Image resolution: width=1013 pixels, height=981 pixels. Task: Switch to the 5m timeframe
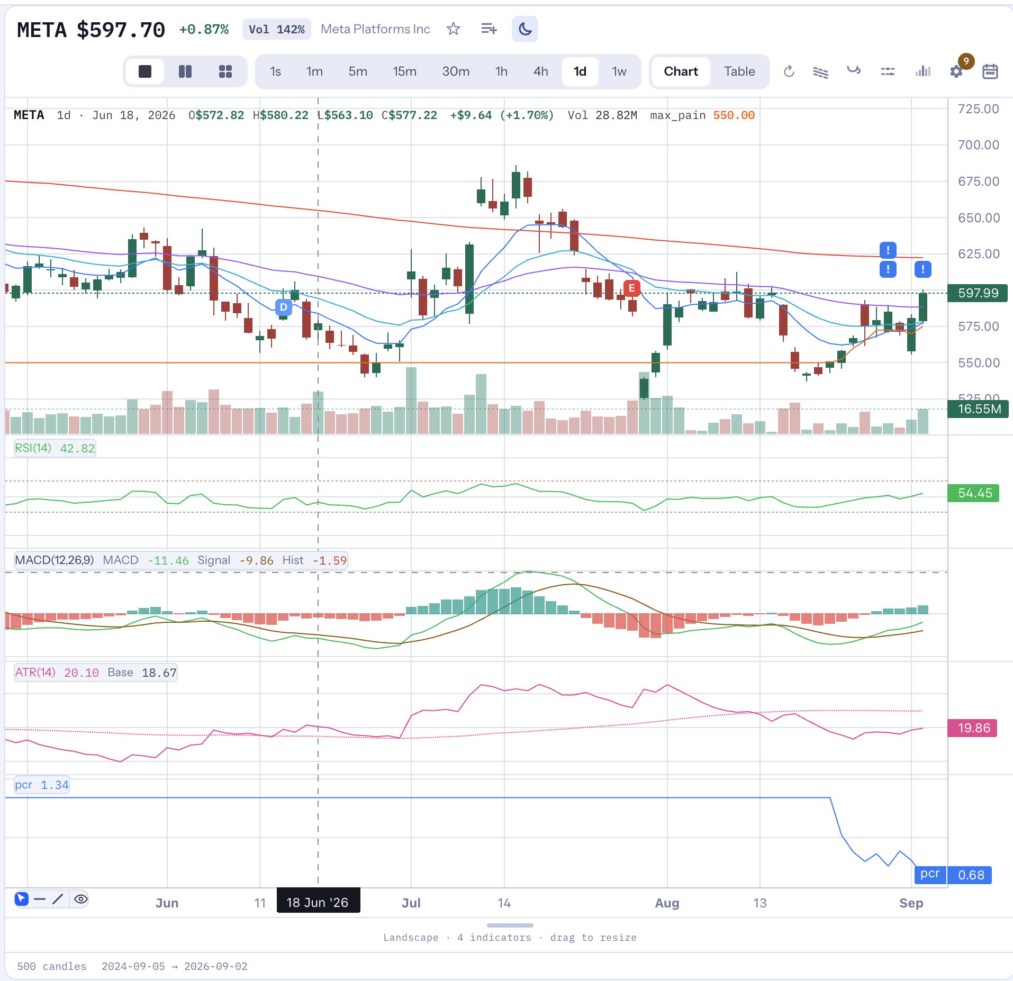(358, 71)
